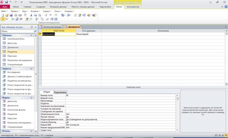Click the Paste clipboard icon
Image resolution: width=228 pixels, height=138 pixels.
click(40, 15)
